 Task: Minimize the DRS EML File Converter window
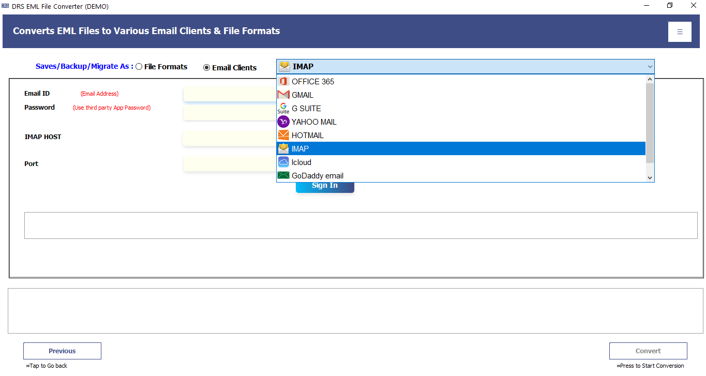[647, 6]
